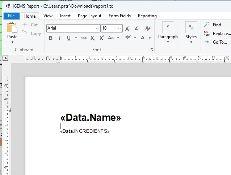Click the Go To button
Screen dimensions: 231x175
point(215,42)
